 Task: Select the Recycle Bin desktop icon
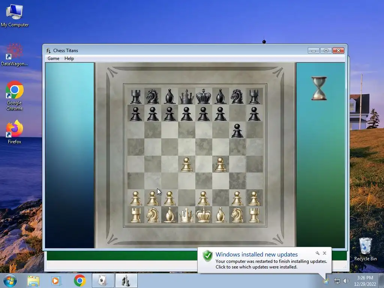click(365, 249)
